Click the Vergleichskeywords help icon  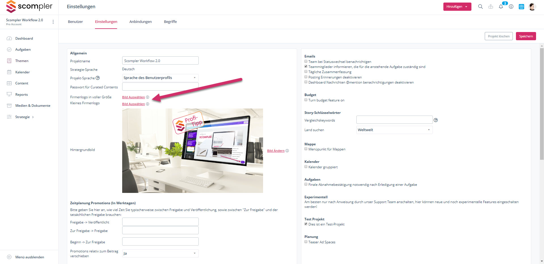click(436, 120)
